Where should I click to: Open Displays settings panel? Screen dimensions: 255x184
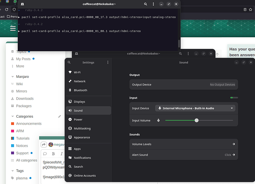point(88,101)
